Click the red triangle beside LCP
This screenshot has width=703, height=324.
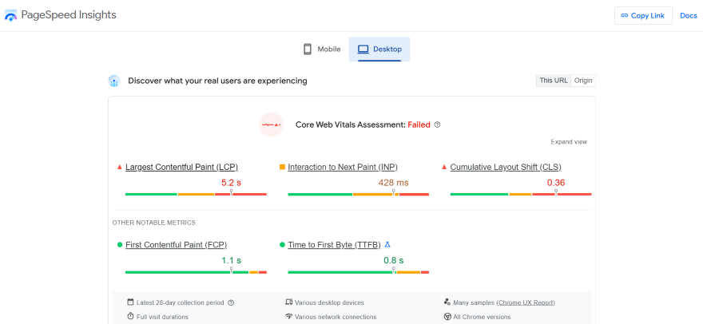tap(119, 167)
